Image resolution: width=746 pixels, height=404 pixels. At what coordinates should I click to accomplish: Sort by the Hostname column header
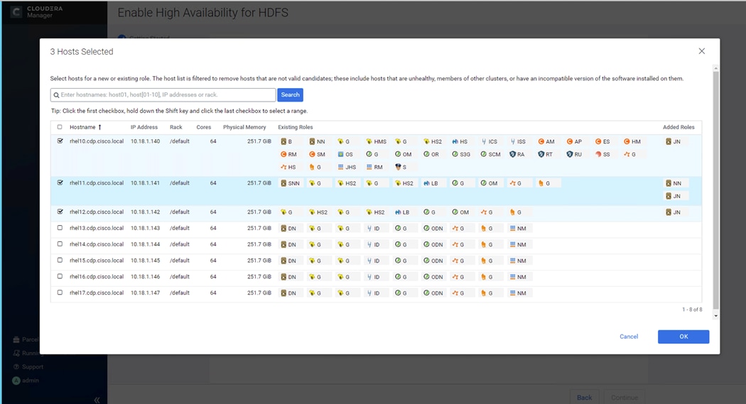click(x=85, y=127)
